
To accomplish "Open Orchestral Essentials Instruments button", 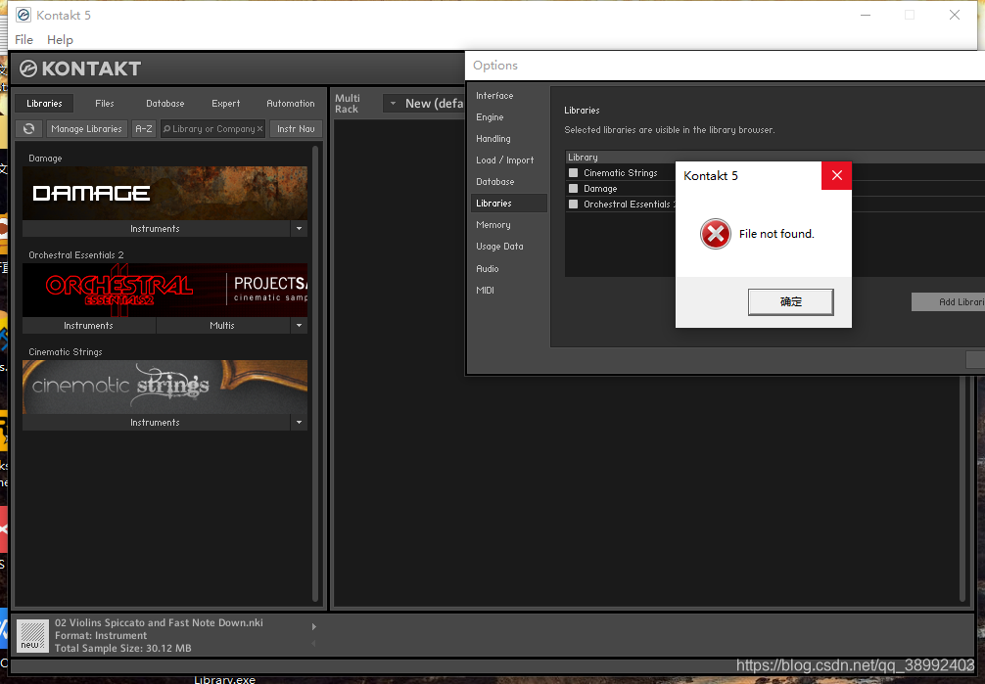I will (x=88, y=325).
